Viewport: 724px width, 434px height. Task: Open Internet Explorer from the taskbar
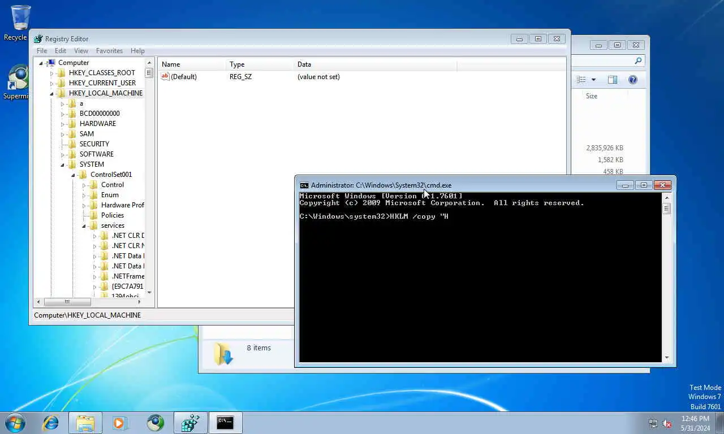coord(51,423)
